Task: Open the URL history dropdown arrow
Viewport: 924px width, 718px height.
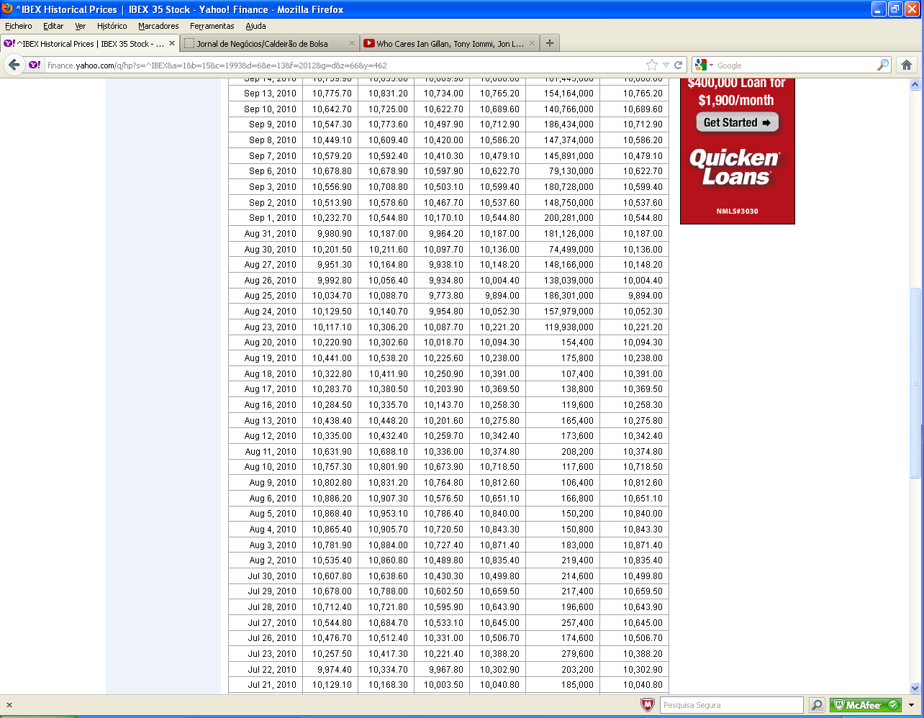Action: pos(666,65)
